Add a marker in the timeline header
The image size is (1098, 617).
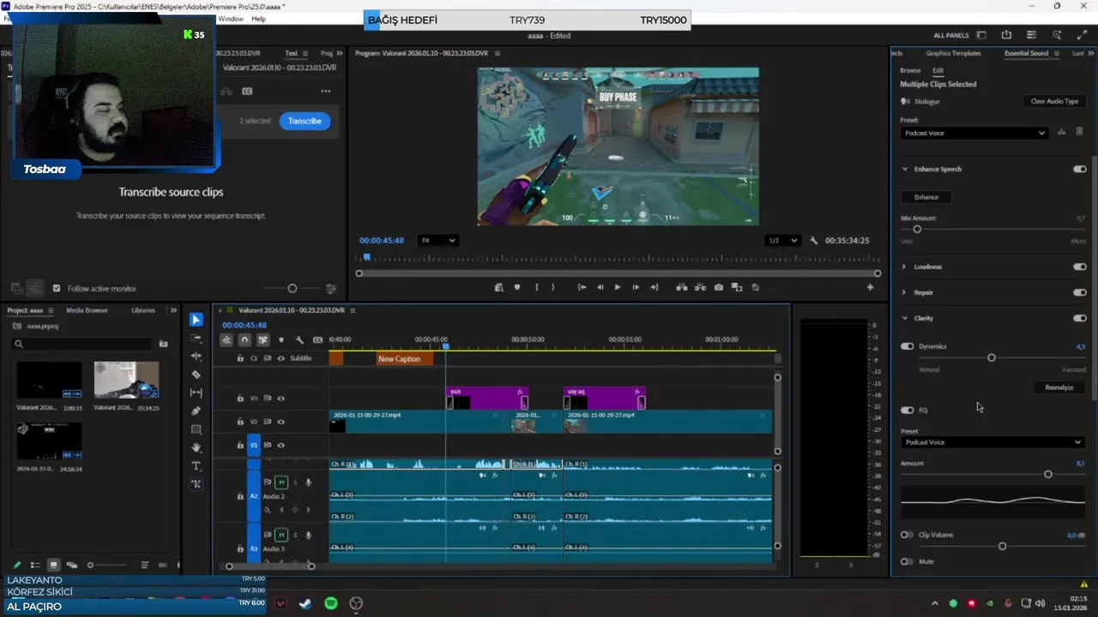281,339
